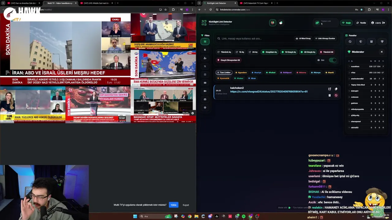Select the Tum Linkler filter chip

tap(224, 72)
